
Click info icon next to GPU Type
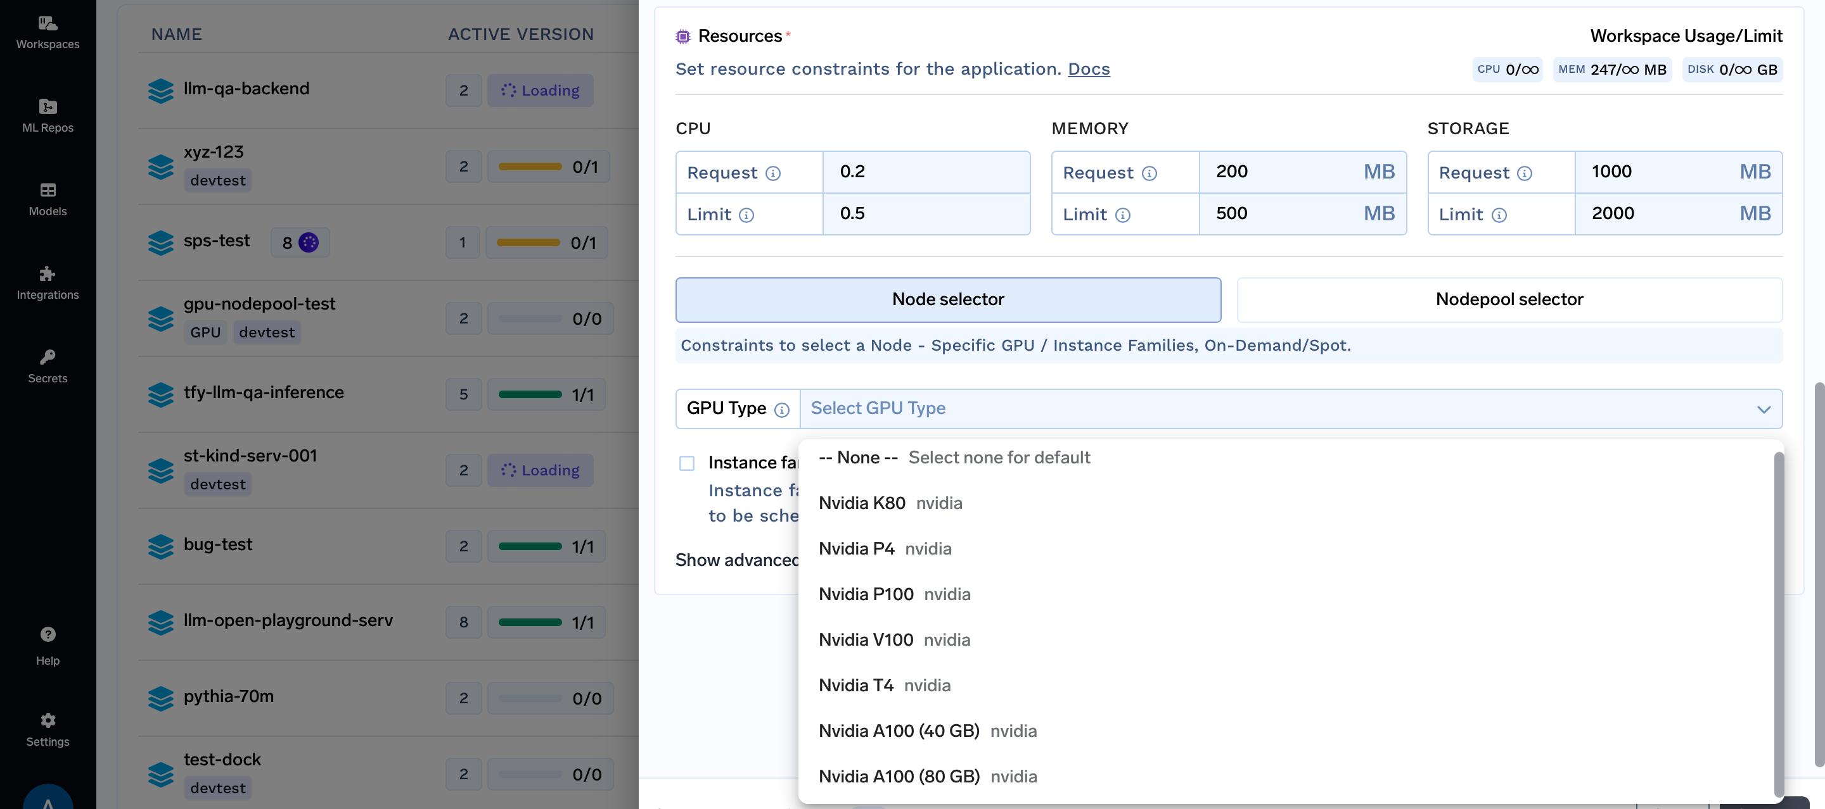[x=781, y=410]
